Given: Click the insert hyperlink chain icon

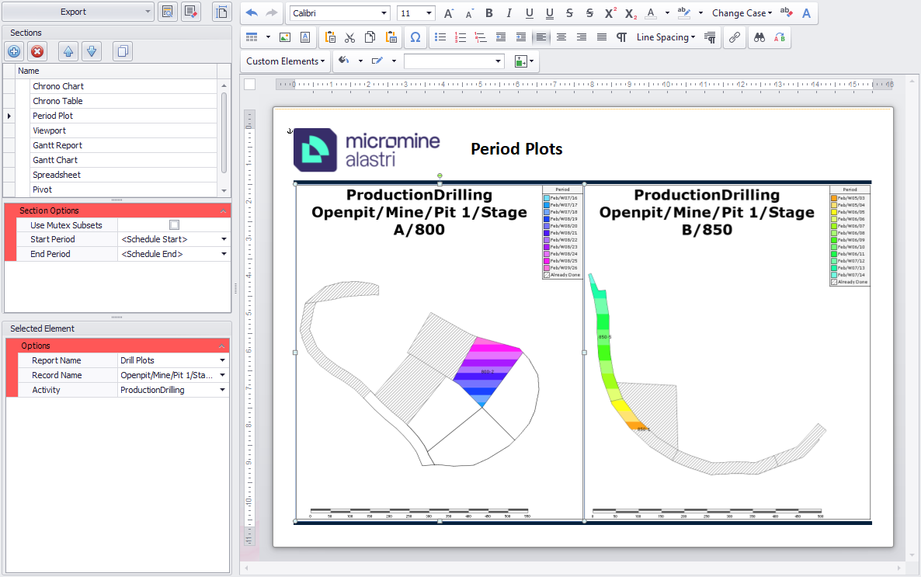Looking at the screenshot, I should pos(734,37).
